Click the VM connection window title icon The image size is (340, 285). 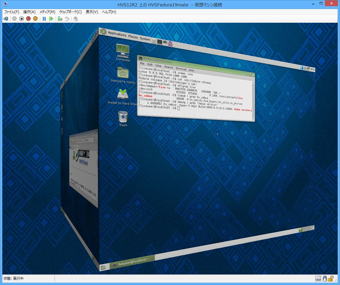(6, 4)
